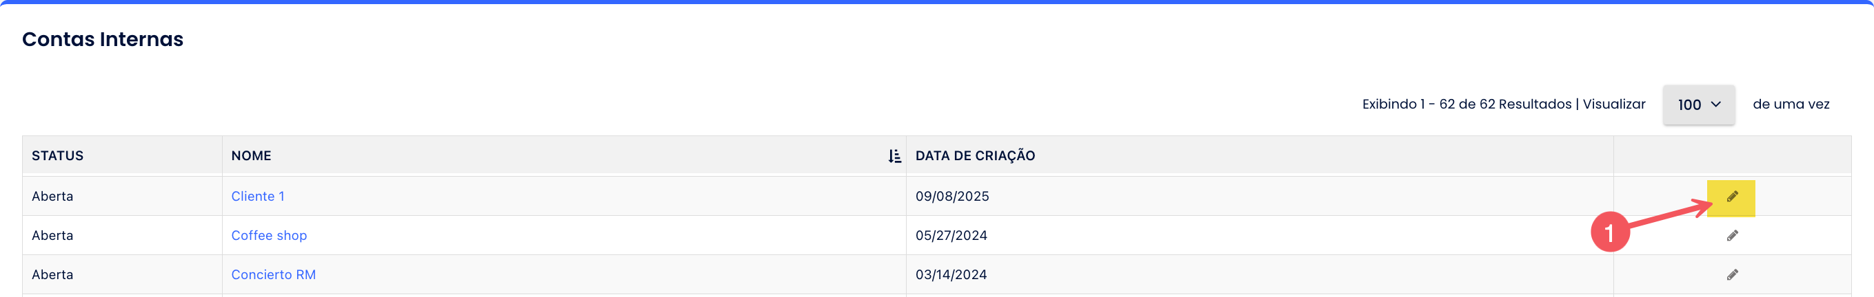
Task: Click the DATA DE CRIAÇÃO column header
Action: [x=975, y=156]
